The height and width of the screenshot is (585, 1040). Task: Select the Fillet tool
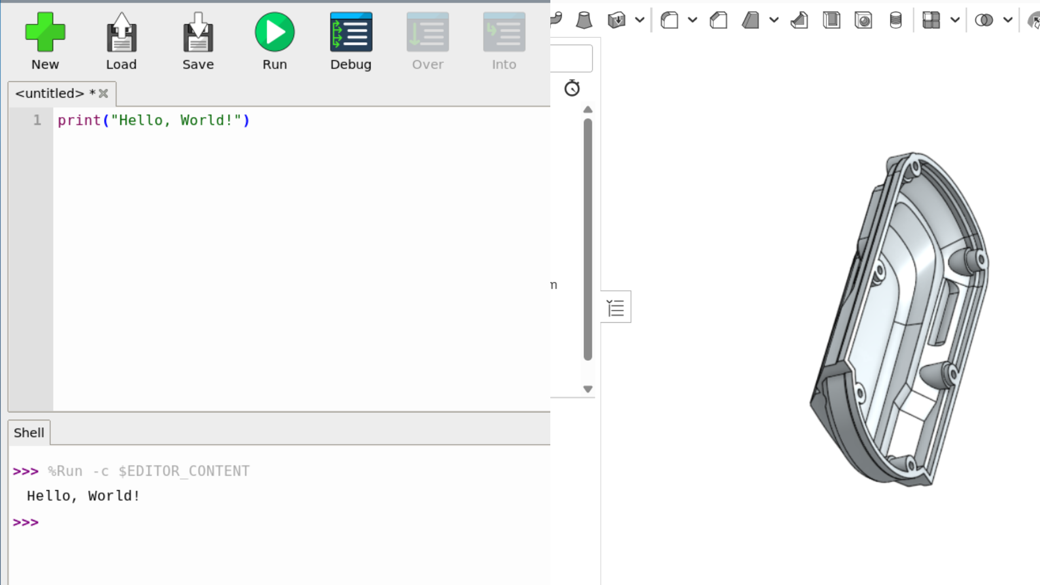tap(669, 21)
